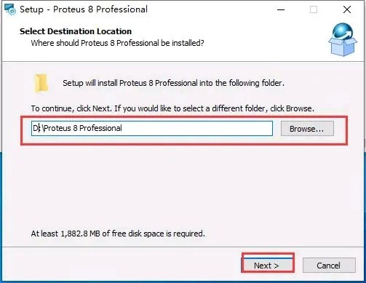Click the 'Setup - Proteus 8 Professional' window title

[84, 9]
